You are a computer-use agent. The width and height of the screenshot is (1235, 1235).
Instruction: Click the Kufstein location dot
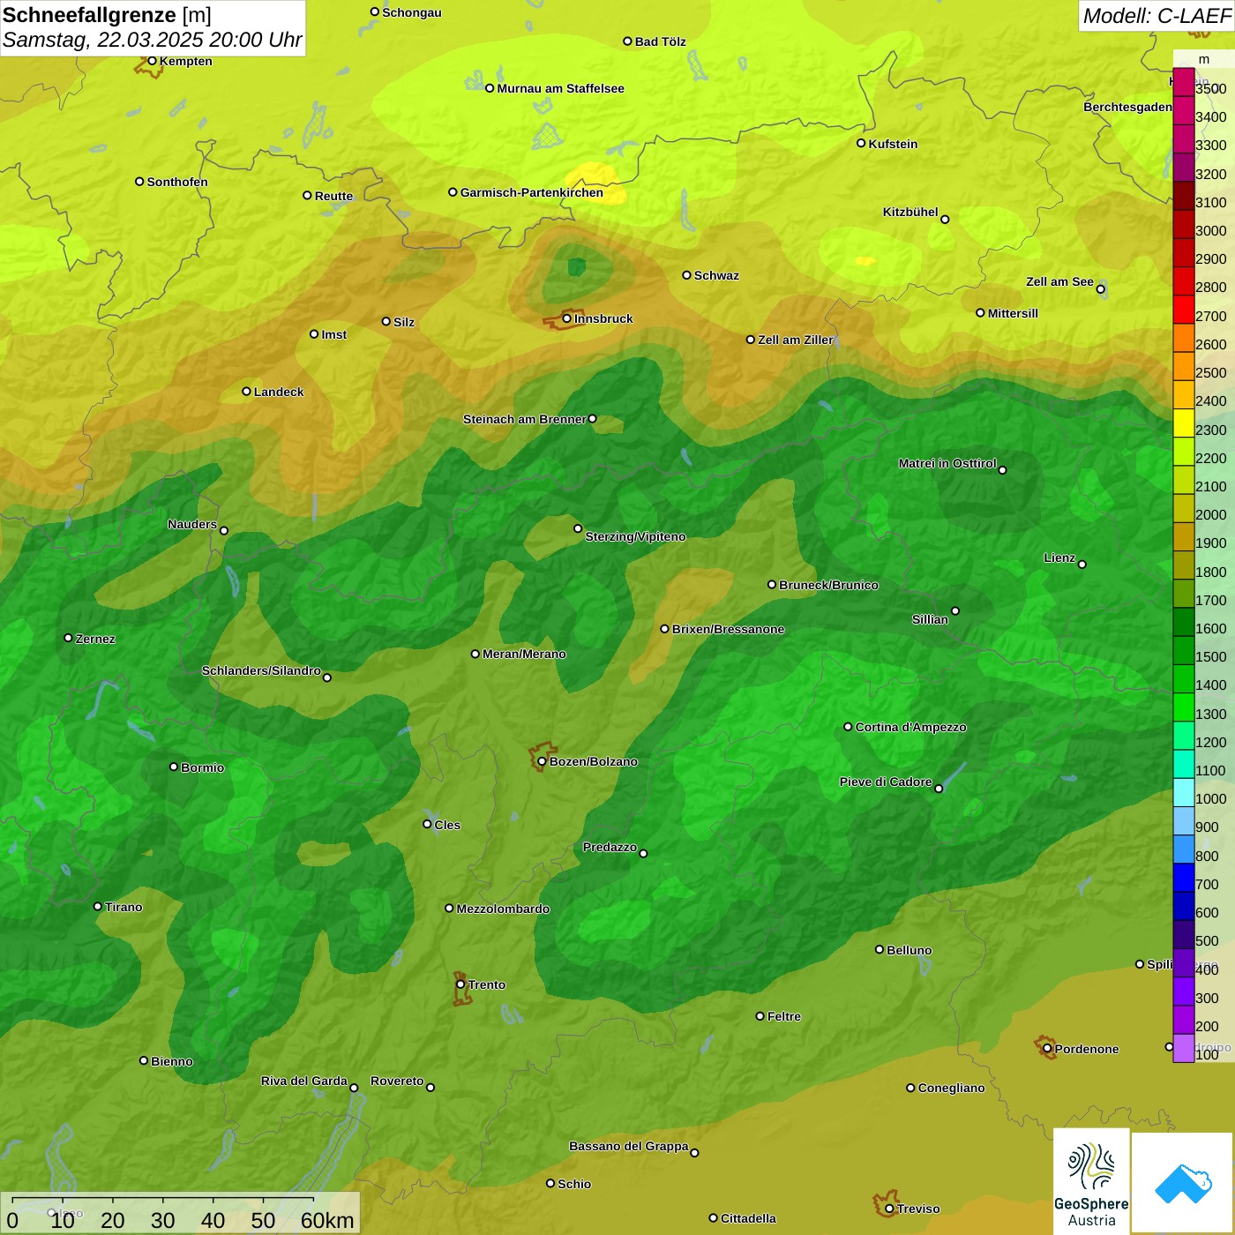point(861,143)
